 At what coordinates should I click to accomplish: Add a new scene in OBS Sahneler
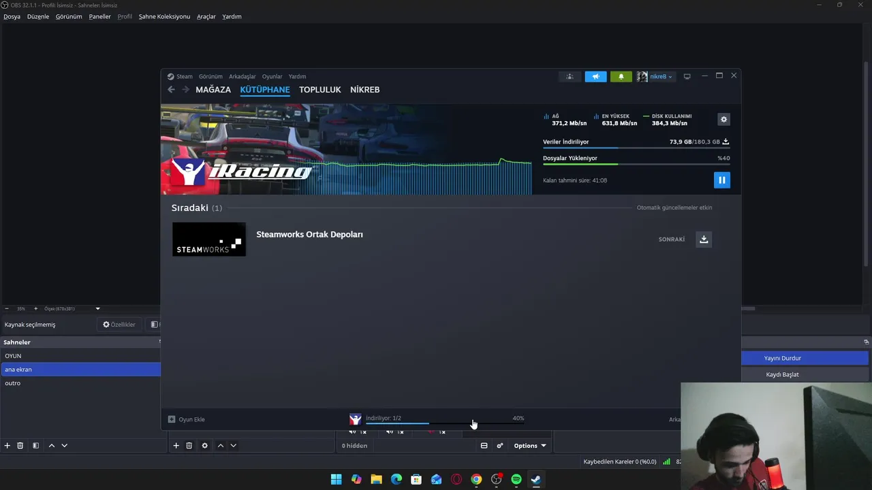(x=7, y=446)
